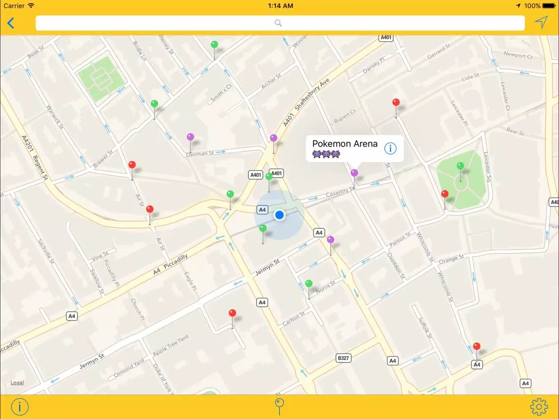Viewport: 559px width, 419px height.
Task: Click the search input field
Action: [x=279, y=23]
